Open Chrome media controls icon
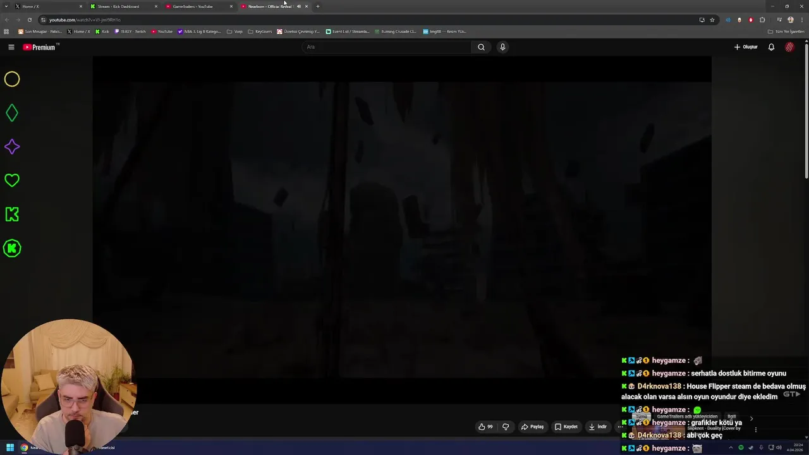The width and height of the screenshot is (809, 455). point(779,20)
